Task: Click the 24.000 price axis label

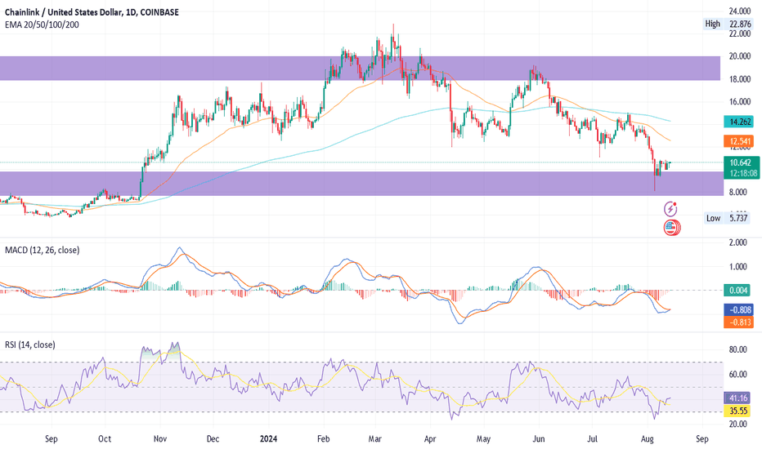Action: pyautogui.click(x=740, y=11)
